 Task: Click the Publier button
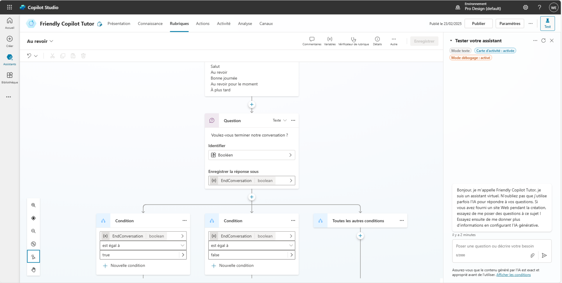[478, 24]
